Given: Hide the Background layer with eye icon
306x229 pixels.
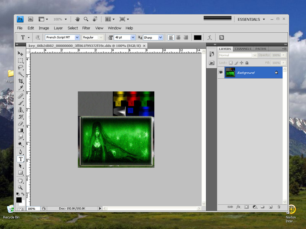Looking at the screenshot, I should tap(221, 72).
